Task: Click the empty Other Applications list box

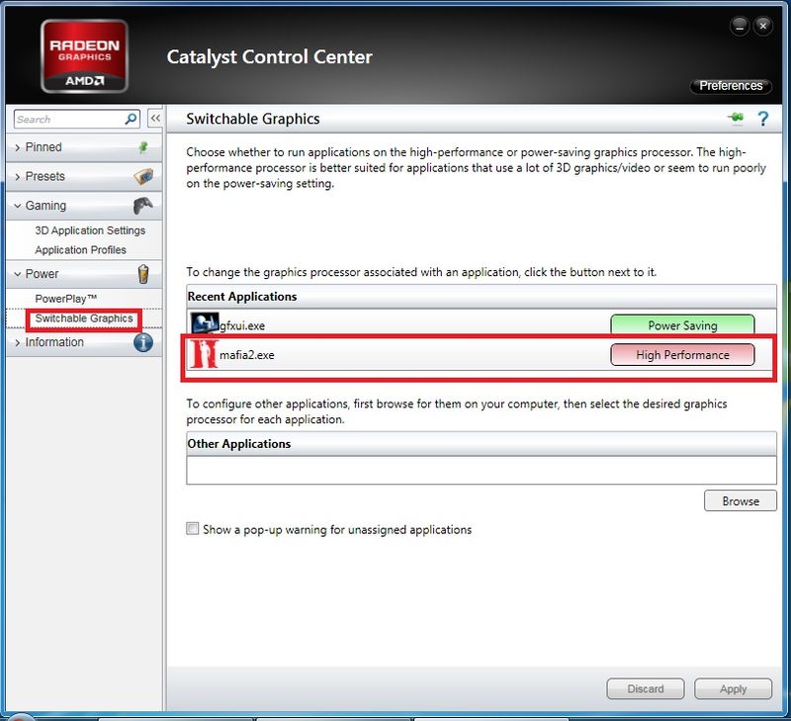Action: click(482, 470)
